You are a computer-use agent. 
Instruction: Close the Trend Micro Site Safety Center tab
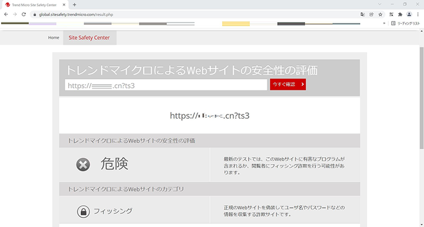pyautogui.click(x=64, y=5)
